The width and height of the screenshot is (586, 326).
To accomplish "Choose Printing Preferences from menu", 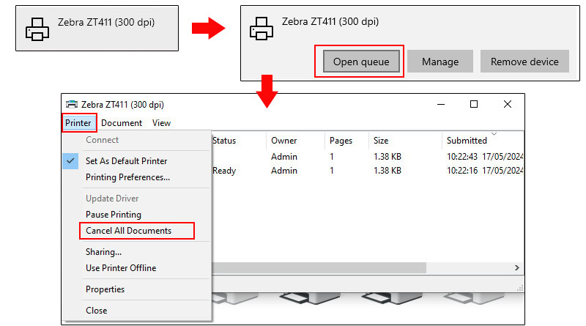I will tap(127, 177).
